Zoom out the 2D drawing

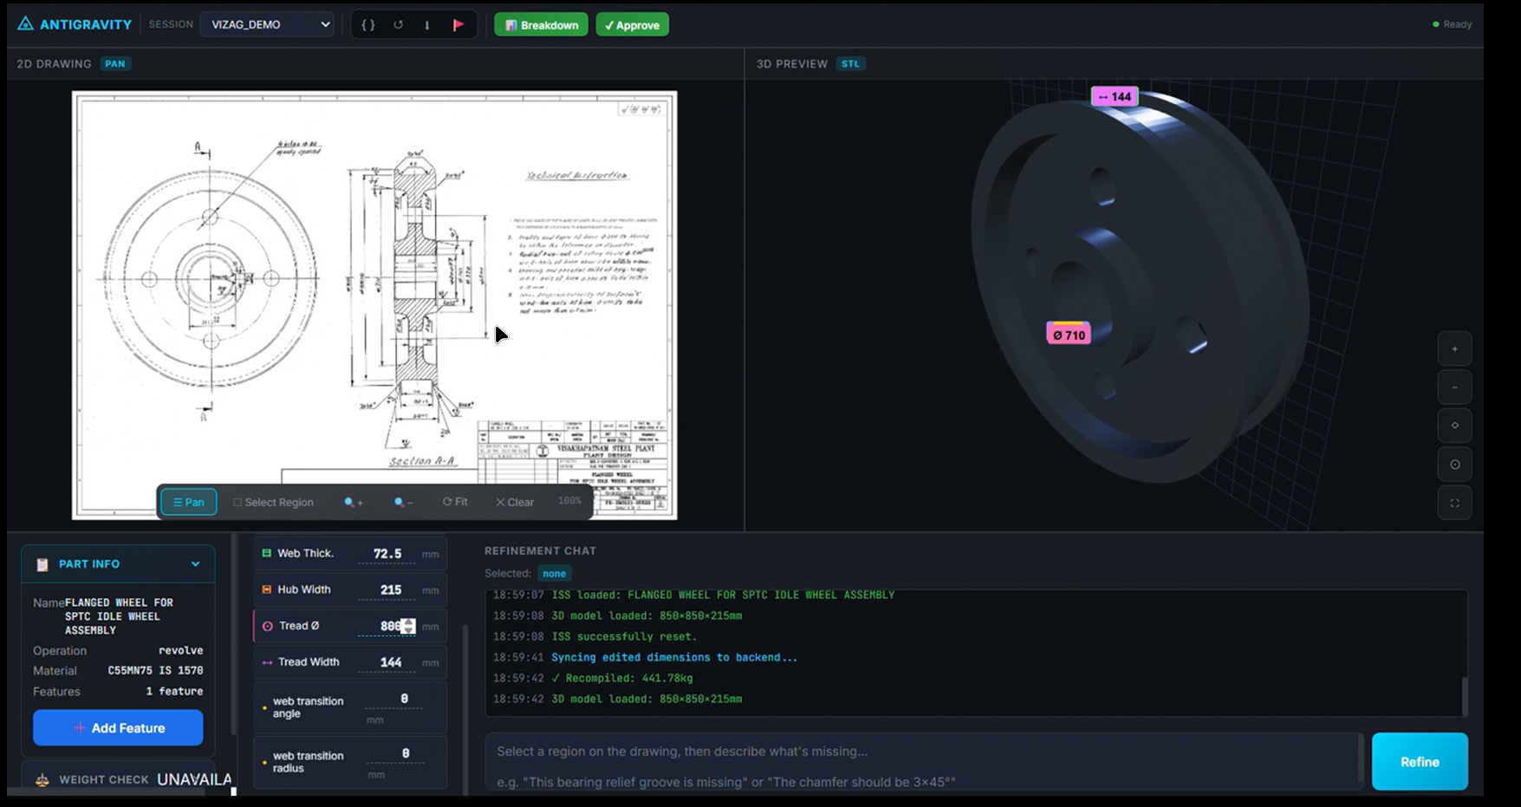click(403, 503)
